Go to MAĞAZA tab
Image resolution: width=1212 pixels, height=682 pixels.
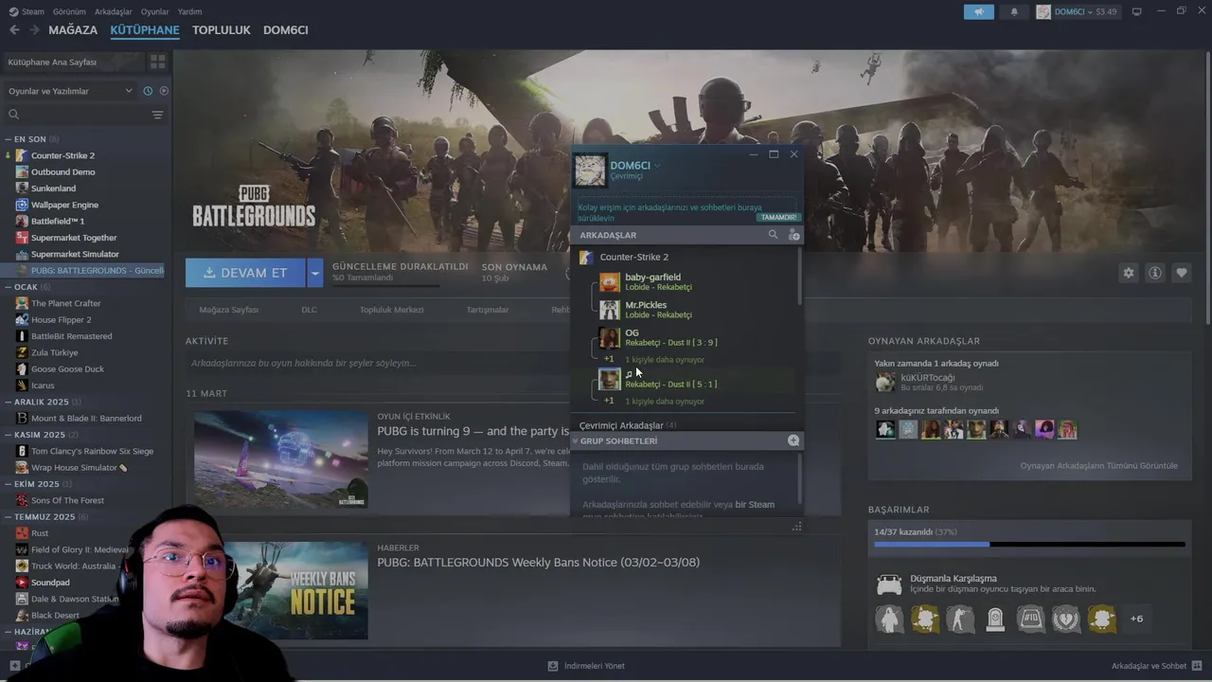point(73,29)
